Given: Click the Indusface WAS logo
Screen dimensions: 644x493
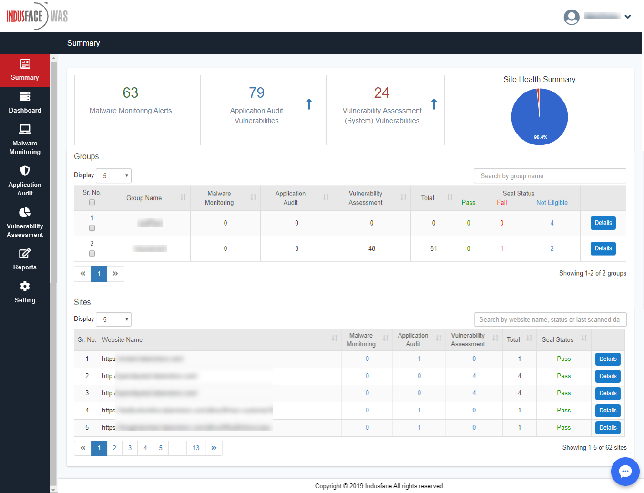Looking at the screenshot, I should click(37, 16).
